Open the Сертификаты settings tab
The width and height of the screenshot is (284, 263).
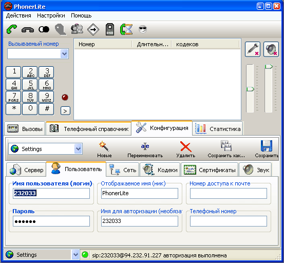coord(210,170)
